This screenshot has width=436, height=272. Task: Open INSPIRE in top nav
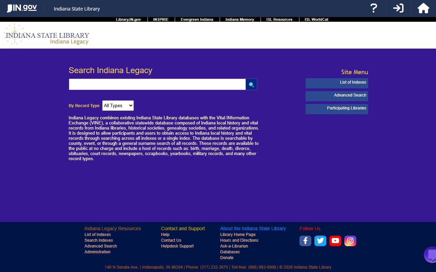coord(161,19)
